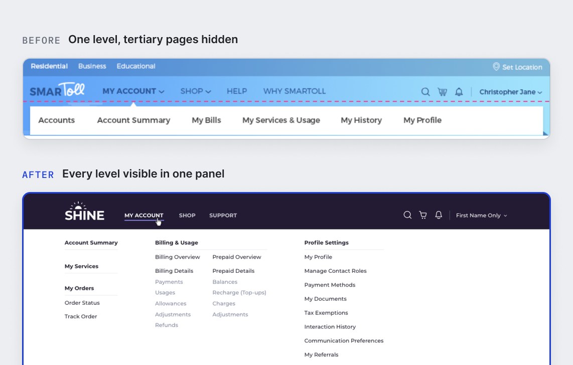Image resolution: width=573 pixels, height=365 pixels.
Task: Click the Shine notification bell icon
Action: point(439,215)
